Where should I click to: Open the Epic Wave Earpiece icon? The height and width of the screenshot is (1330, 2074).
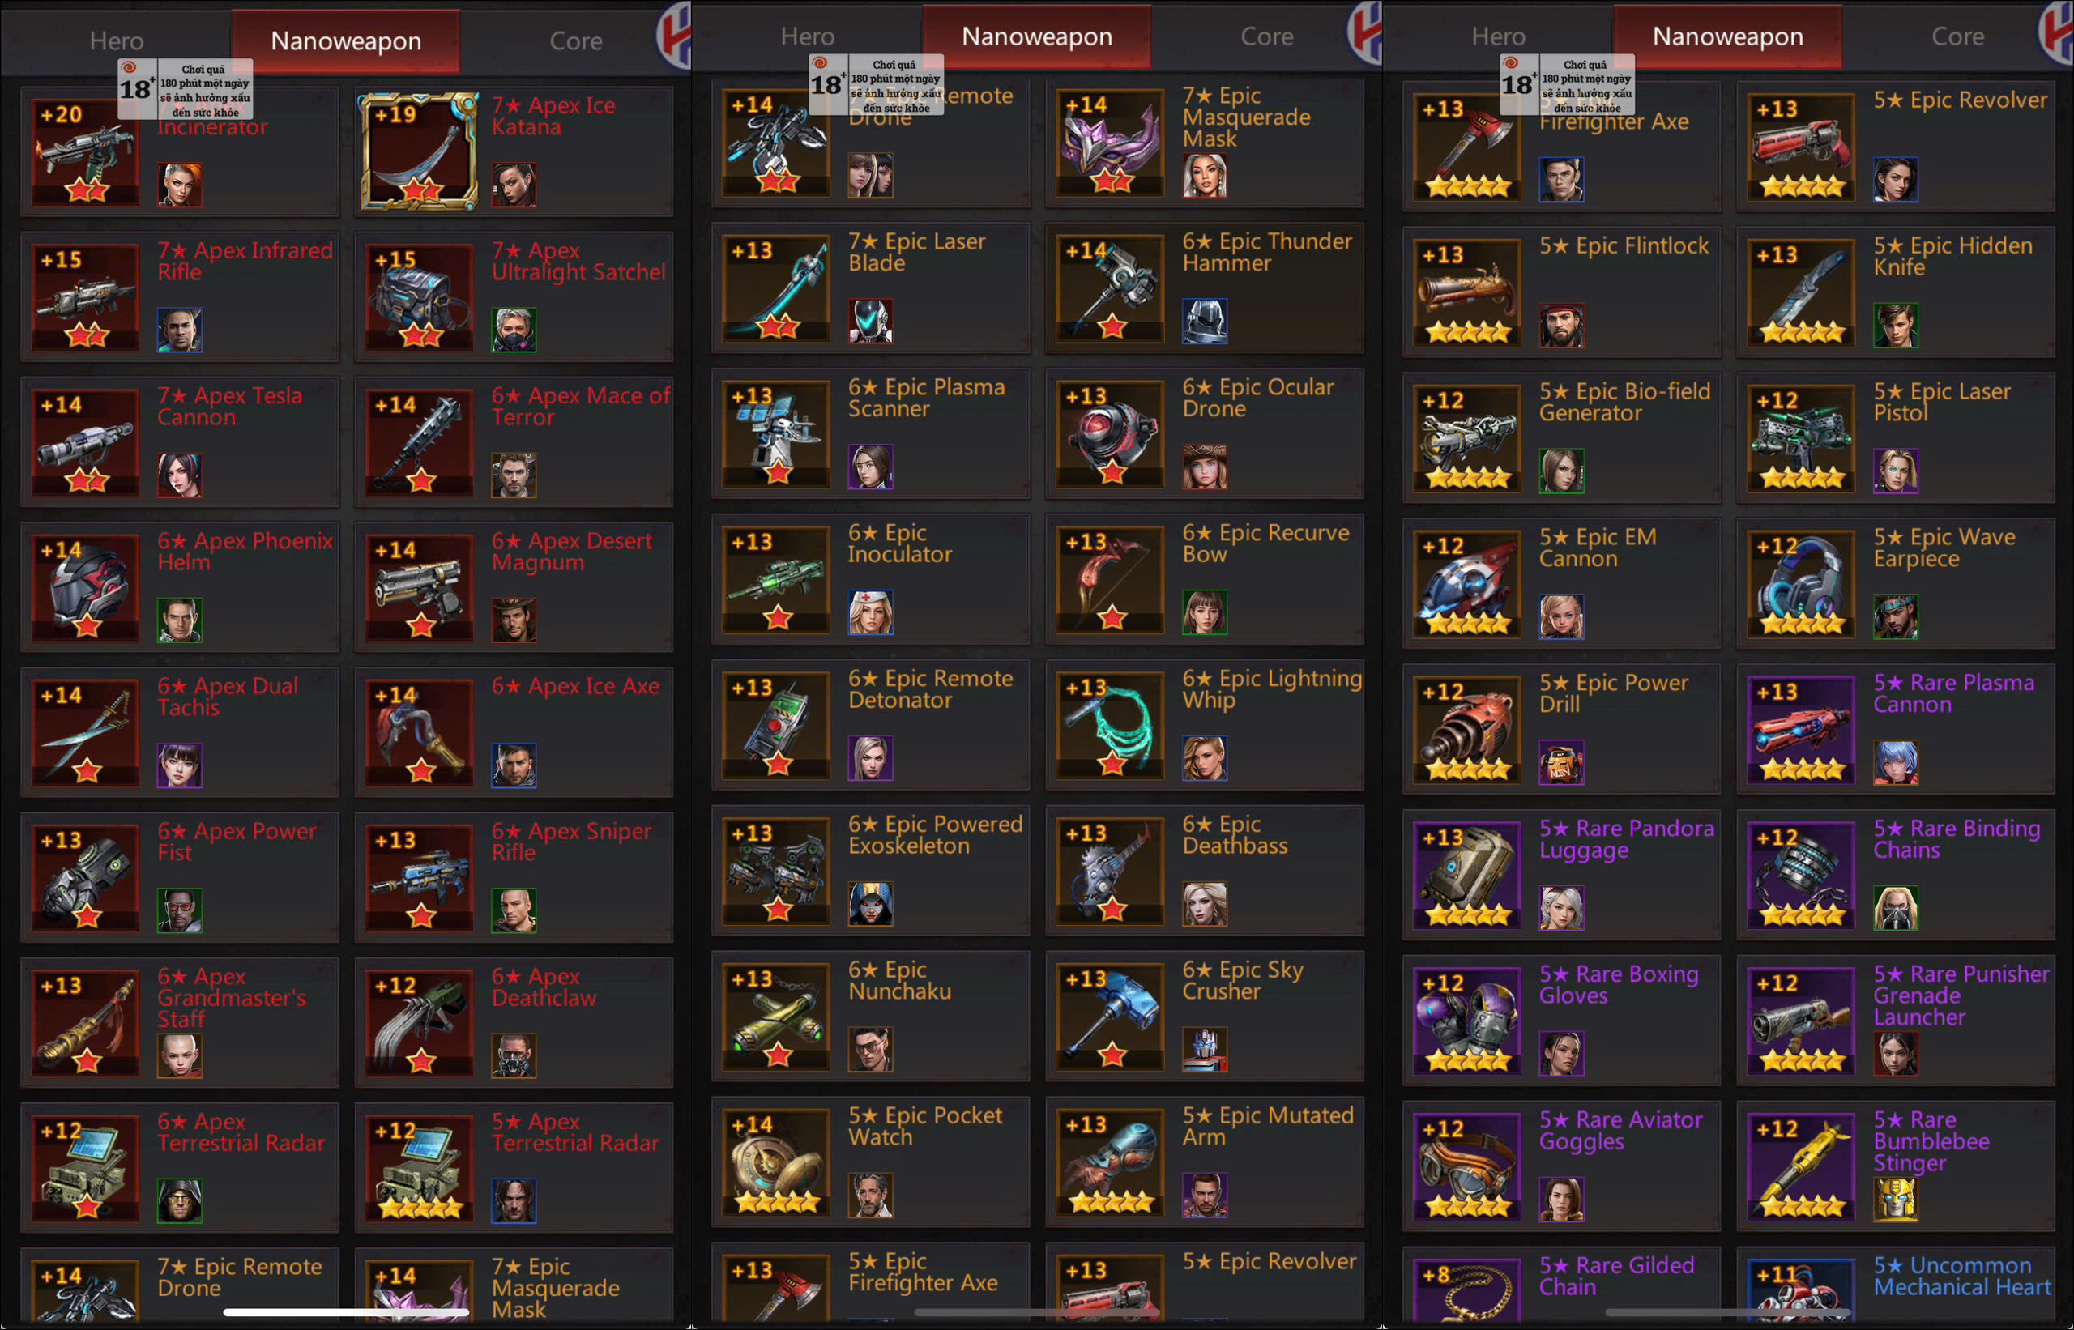point(1801,583)
